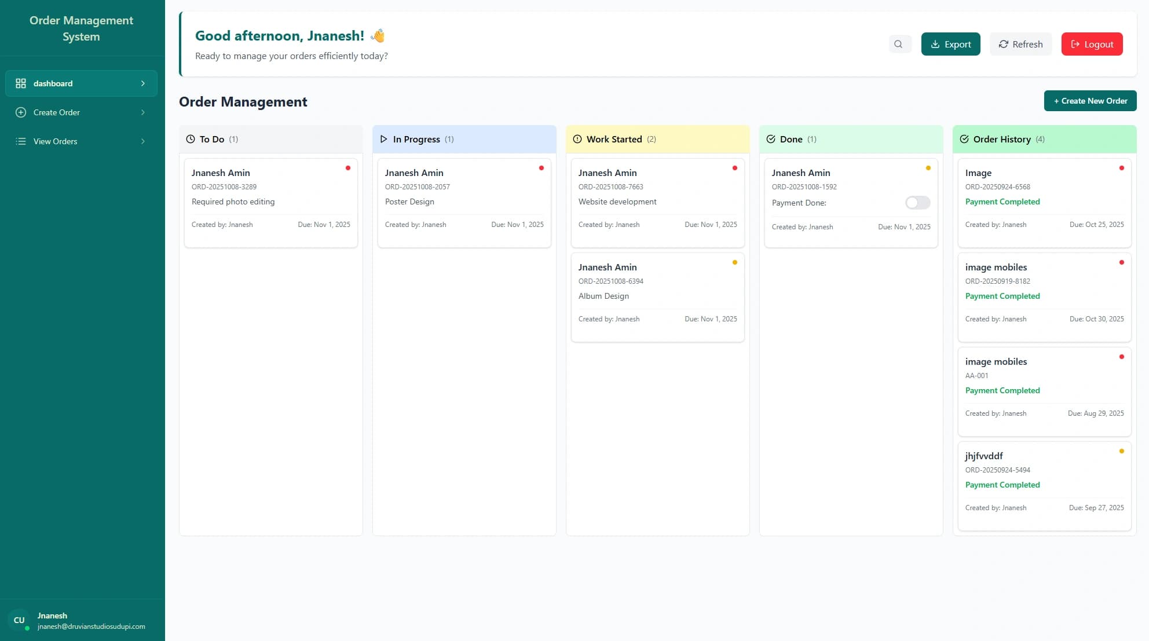
Task: Click the play icon in In Progress header
Action: [383, 139]
